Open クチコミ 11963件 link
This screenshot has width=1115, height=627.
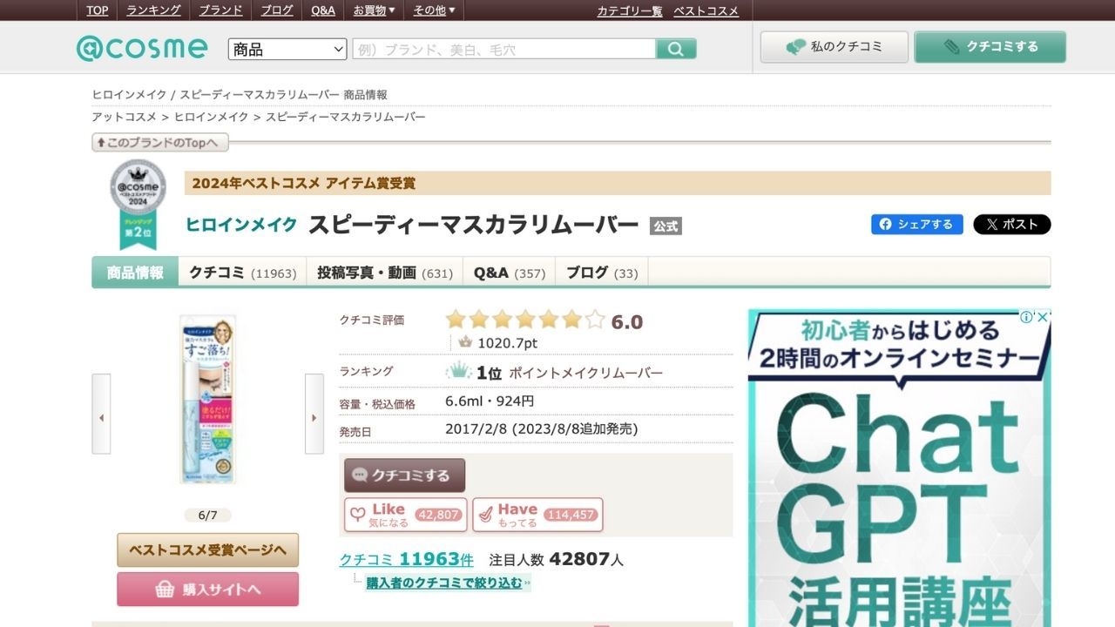click(407, 559)
